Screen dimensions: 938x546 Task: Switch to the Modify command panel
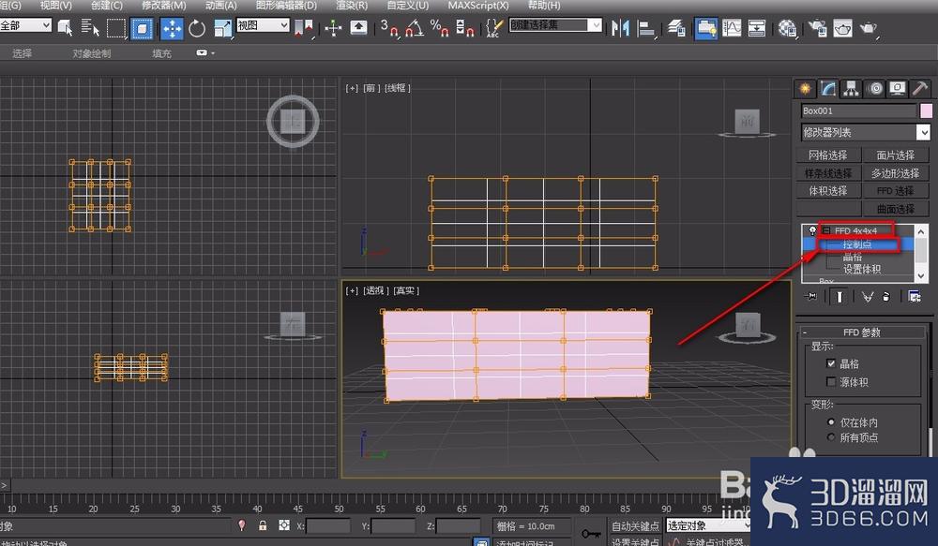pos(828,89)
